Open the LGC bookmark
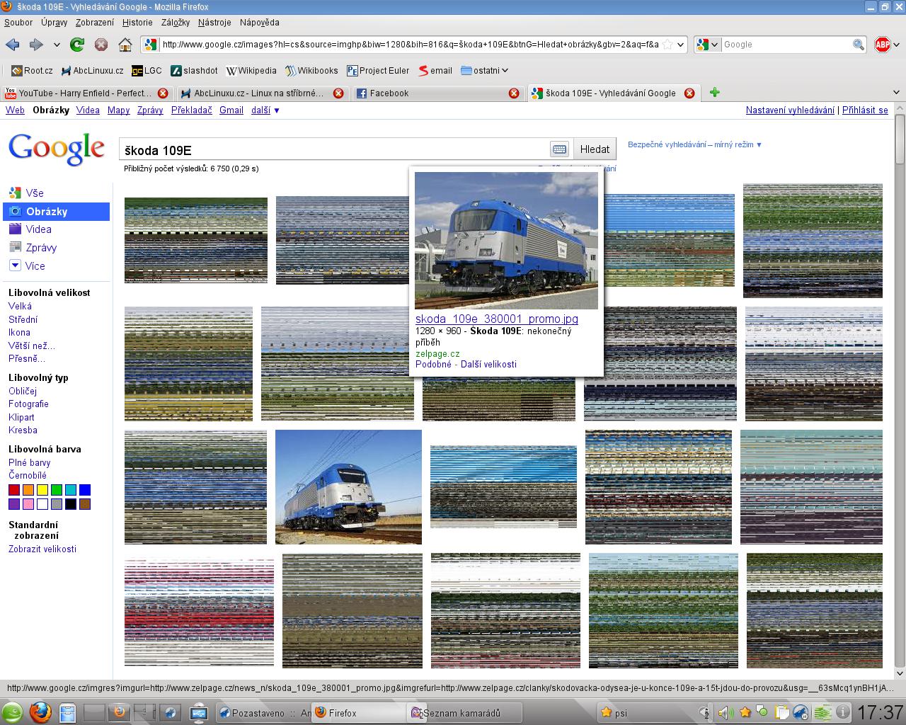 tap(147, 70)
